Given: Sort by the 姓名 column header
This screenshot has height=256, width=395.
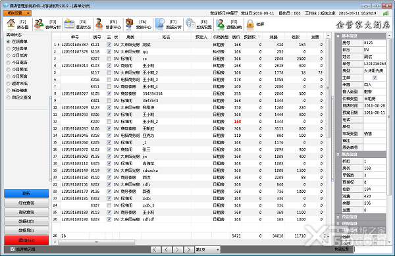Looking at the screenshot, I should [166, 37].
